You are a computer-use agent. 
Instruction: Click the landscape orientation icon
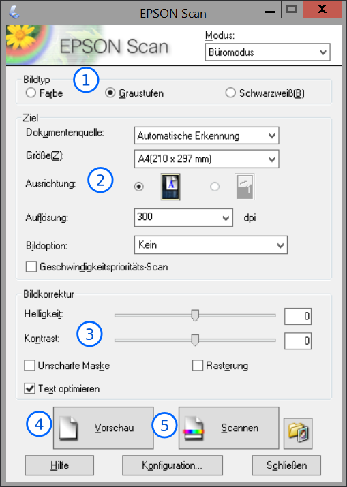click(x=245, y=187)
